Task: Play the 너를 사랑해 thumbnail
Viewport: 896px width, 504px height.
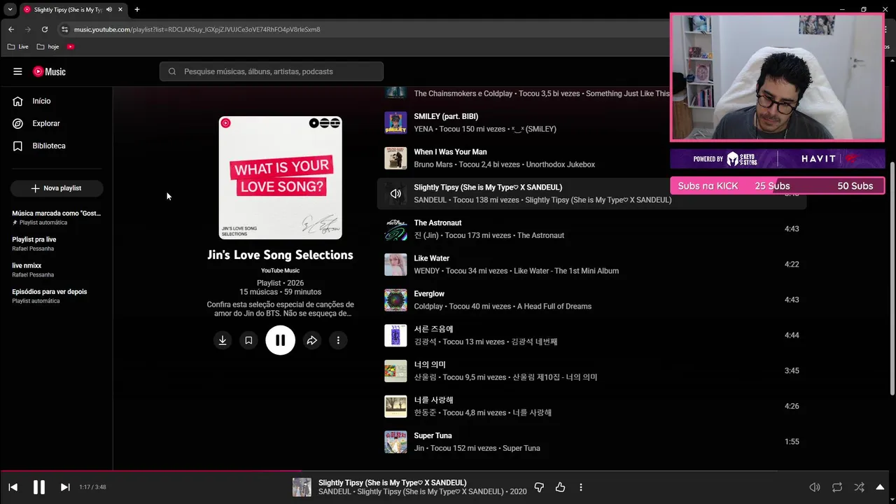Action: click(x=395, y=407)
